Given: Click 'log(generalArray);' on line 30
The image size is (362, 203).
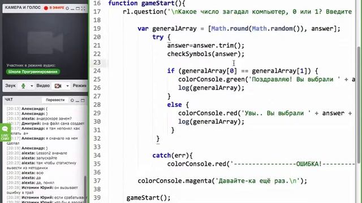Looking at the screenshot, I should click(x=211, y=122).
